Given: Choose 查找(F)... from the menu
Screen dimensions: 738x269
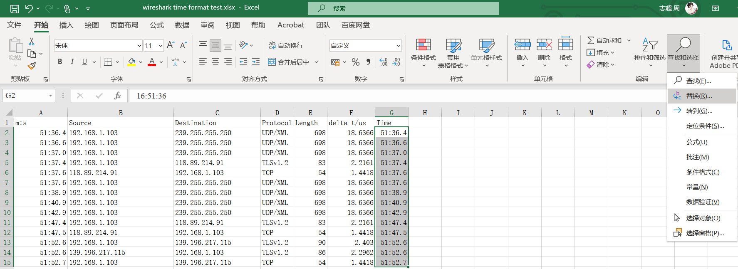Looking at the screenshot, I should point(702,81).
